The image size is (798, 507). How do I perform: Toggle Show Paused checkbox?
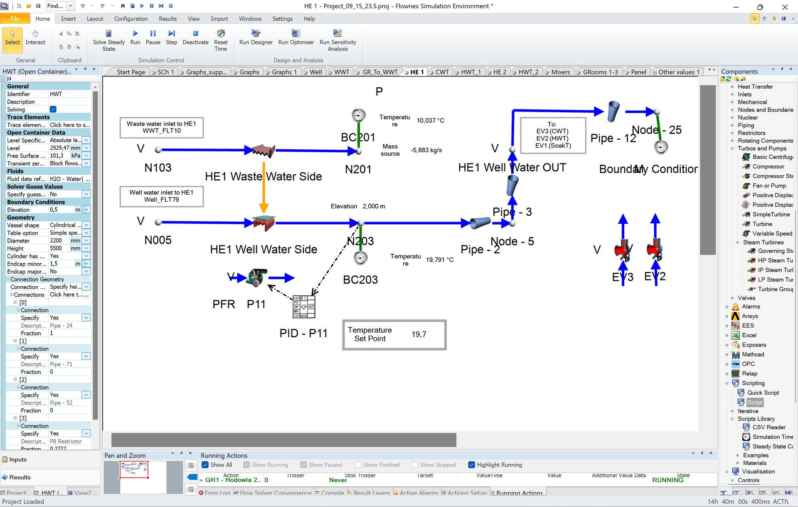(303, 465)
